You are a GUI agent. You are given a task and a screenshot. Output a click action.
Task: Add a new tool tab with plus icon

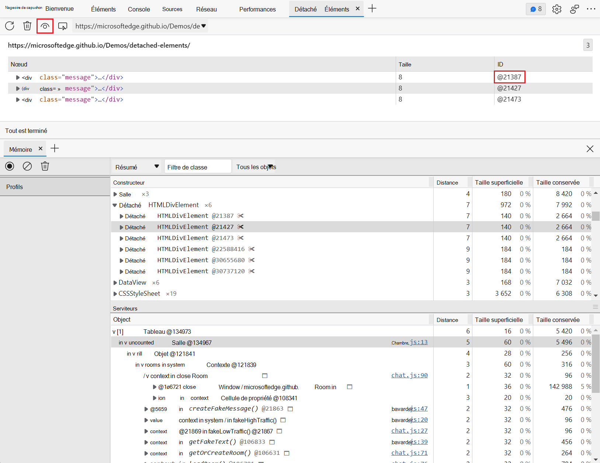pyautogui.click(x=372, y=8)
